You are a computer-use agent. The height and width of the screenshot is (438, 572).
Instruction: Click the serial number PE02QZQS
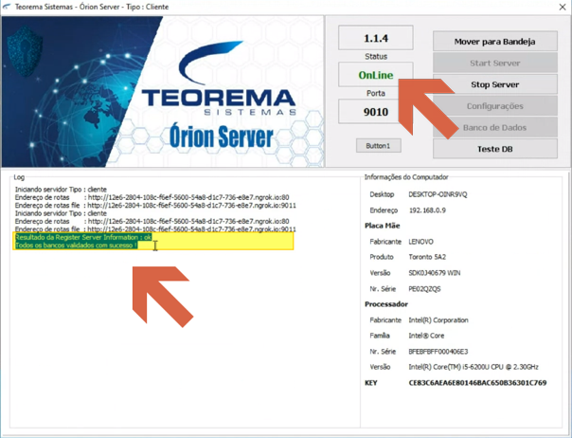(424, 289)
